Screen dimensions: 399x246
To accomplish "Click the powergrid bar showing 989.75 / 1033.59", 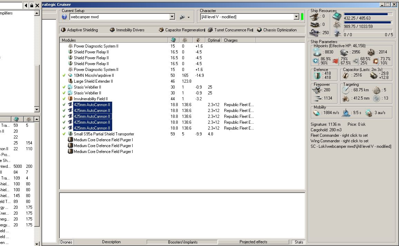I will 368,22.
